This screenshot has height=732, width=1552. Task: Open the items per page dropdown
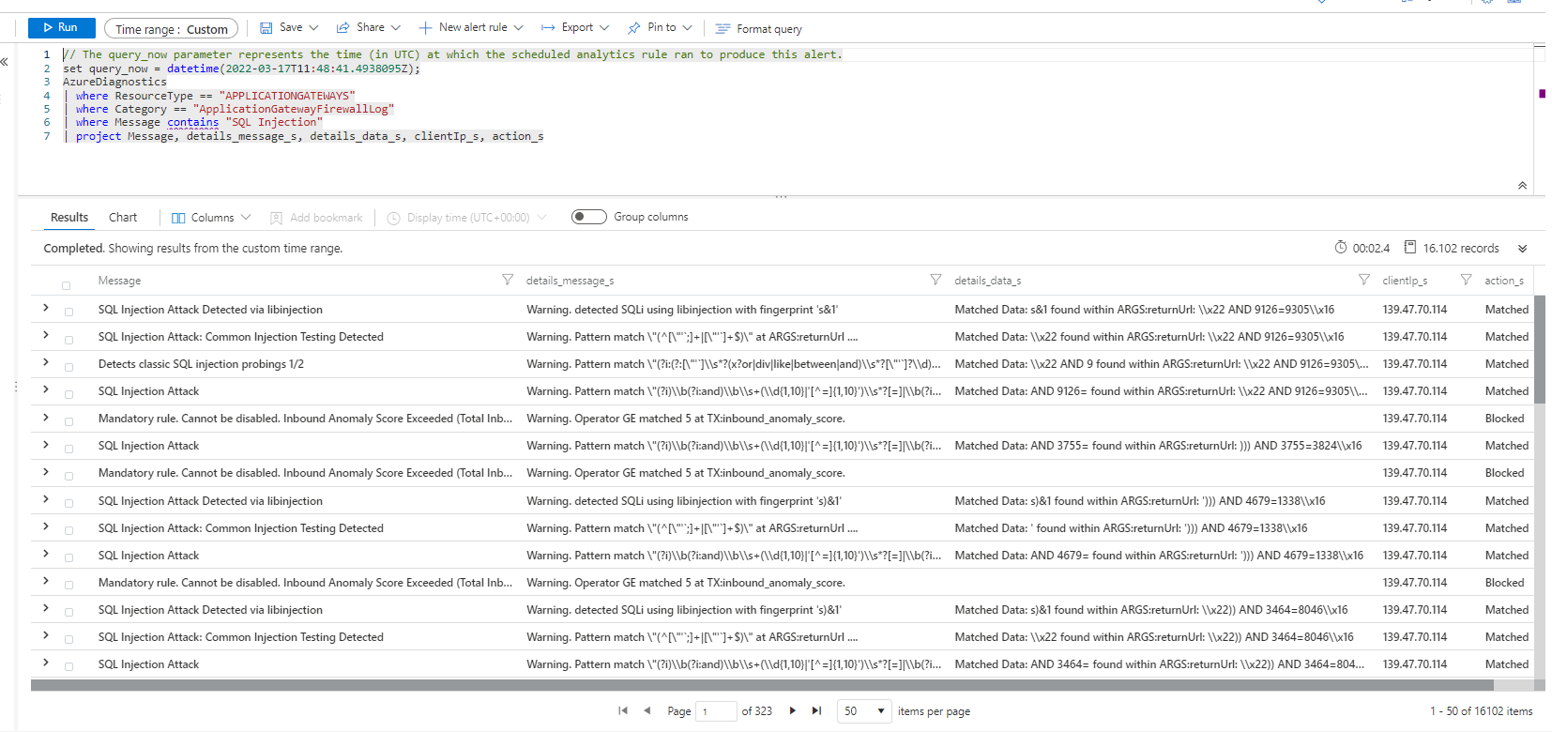point(864,711)
